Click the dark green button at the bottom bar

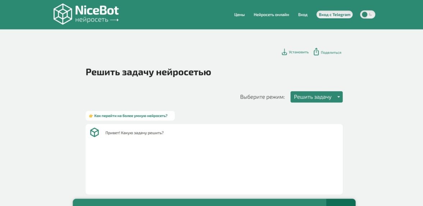coord(341,202)
